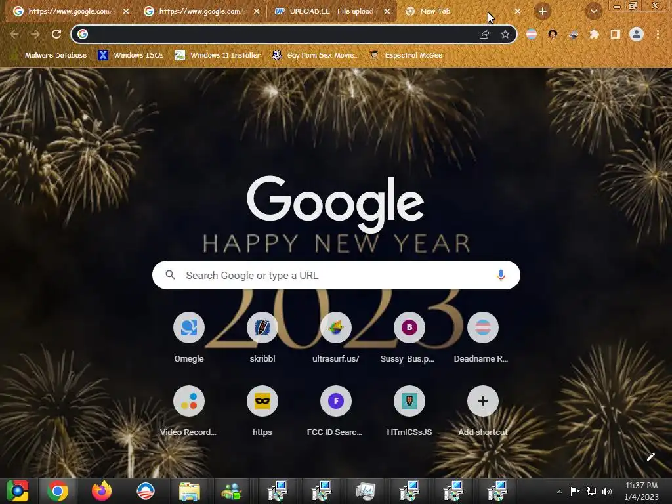Open the https shortcut tile
This screenshot has width=672, height=504.
262,411
